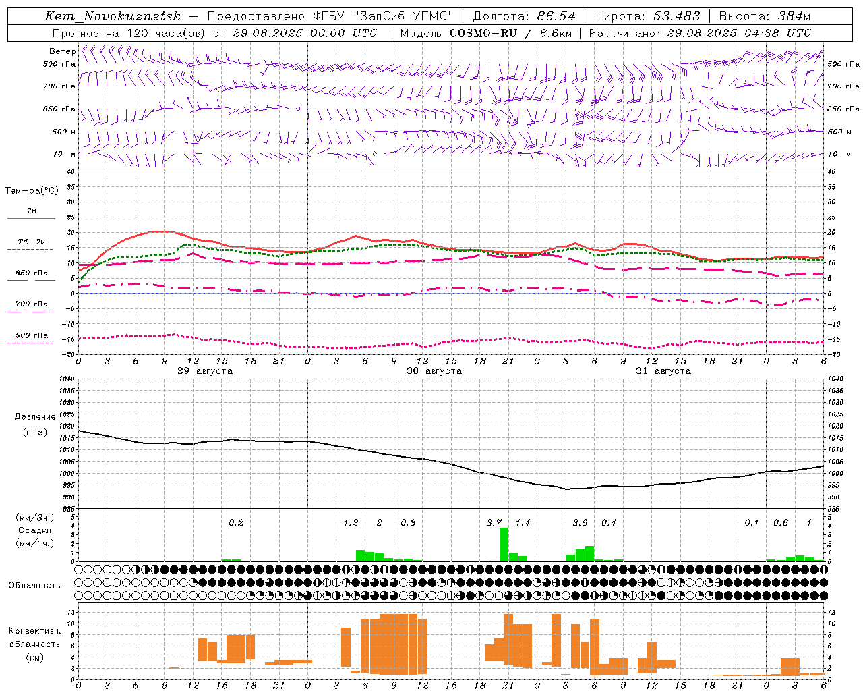Click the model label COSMO-RU / 6.6км
The height and width of the screenshot is (691, 863).
click(x=511, y=33)
